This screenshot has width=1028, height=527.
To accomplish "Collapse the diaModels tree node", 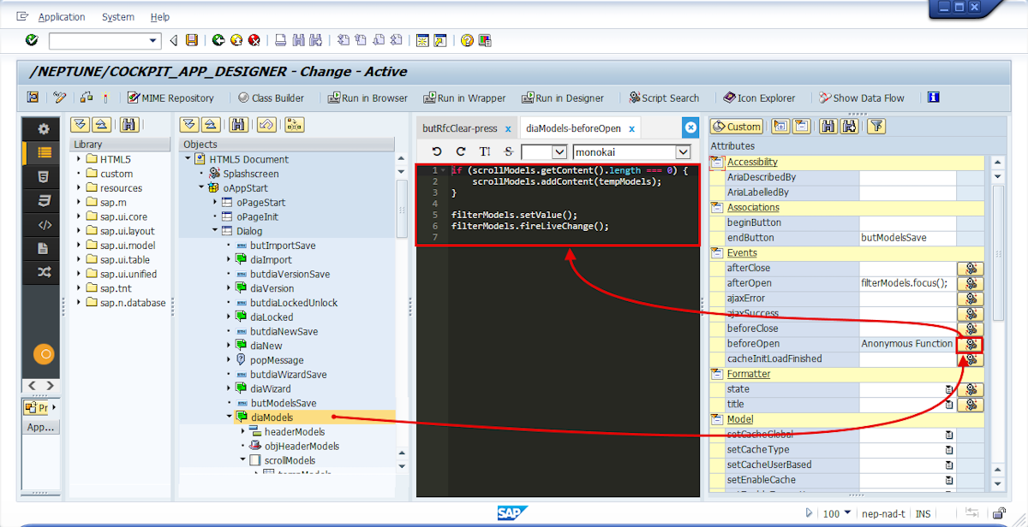I will click(230, 417).
